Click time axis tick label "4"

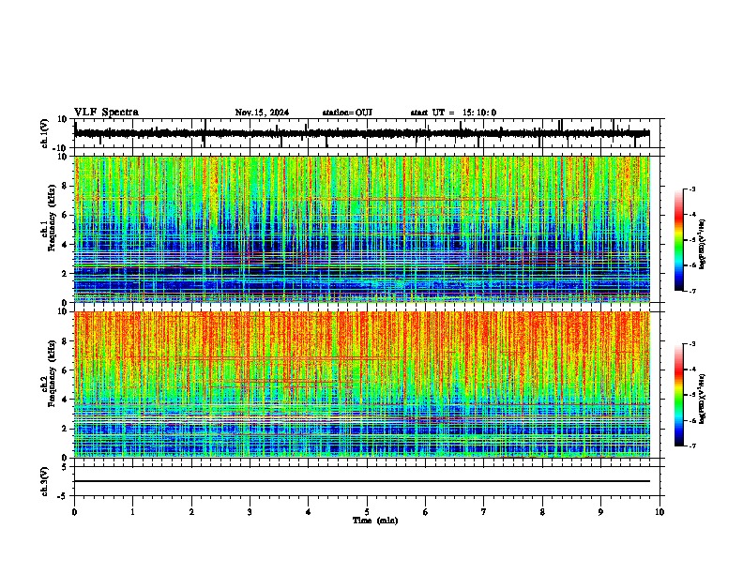(309, 512)
